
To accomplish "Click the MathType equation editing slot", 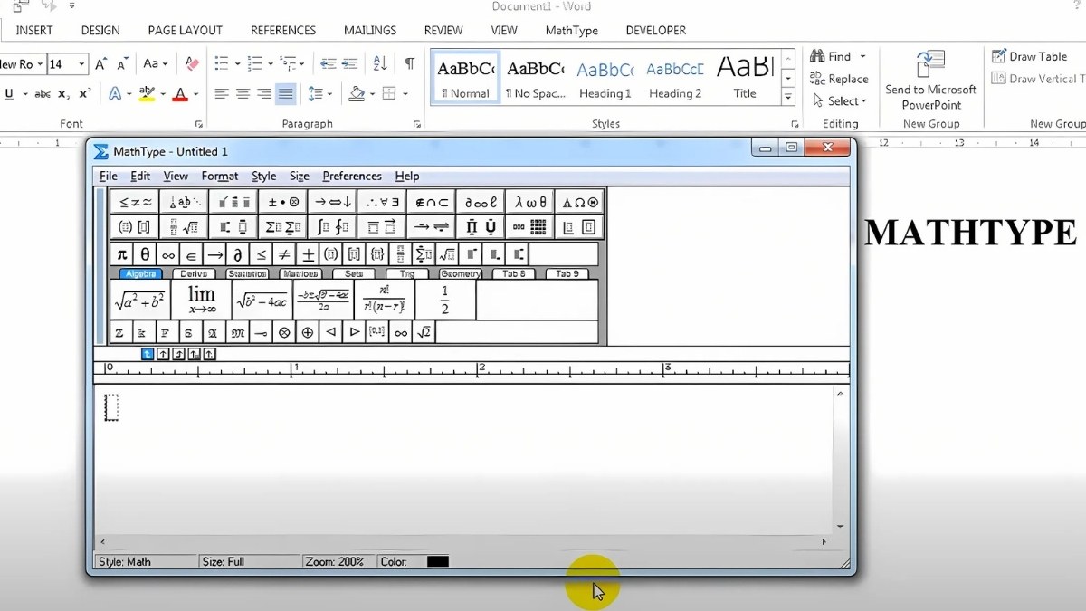I will 111,407.
